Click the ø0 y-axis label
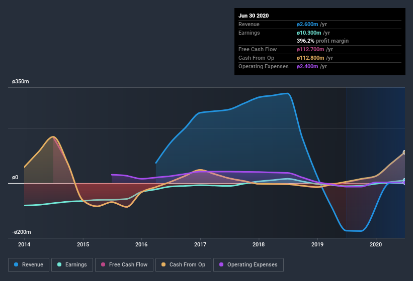The image size is (413, 281). [15, 178]
